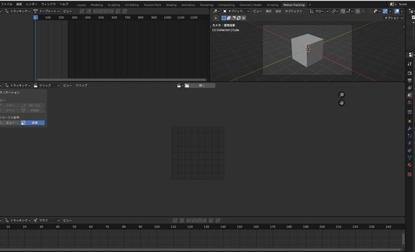Click the pan hand icon in clip editor
Viewport: 415px width, 252px height.
click(341, 103)
